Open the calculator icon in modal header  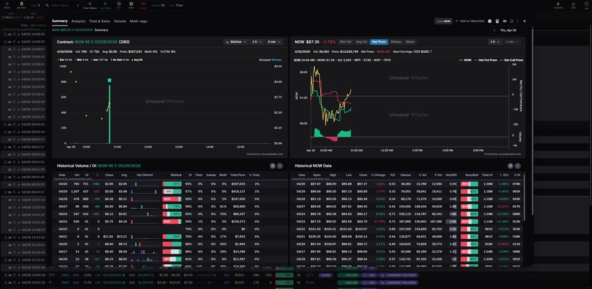point(497,21)
